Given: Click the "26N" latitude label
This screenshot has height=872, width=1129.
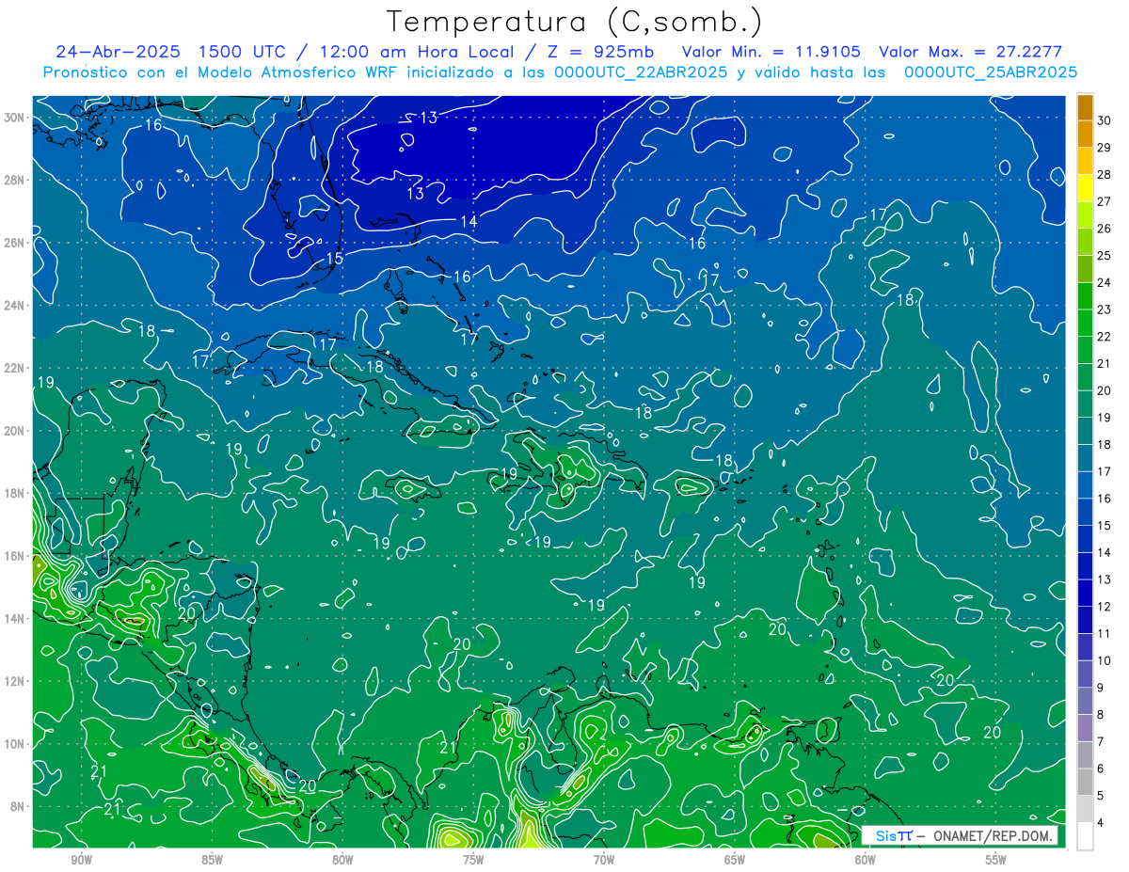Looking at the screenshot, I should coord(14,243).
